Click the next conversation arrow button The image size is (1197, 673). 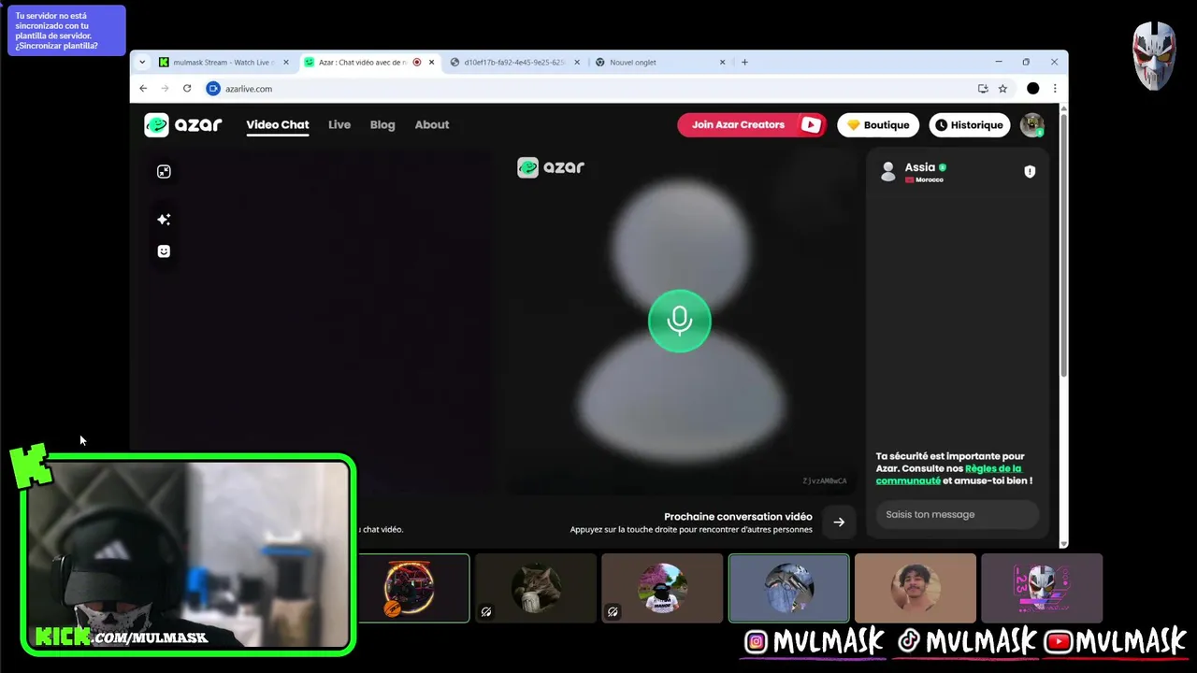point(839,523)
